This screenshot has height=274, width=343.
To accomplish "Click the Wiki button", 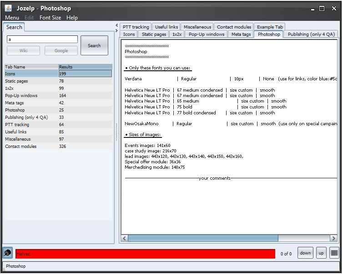I will click(x=23, y=51).
